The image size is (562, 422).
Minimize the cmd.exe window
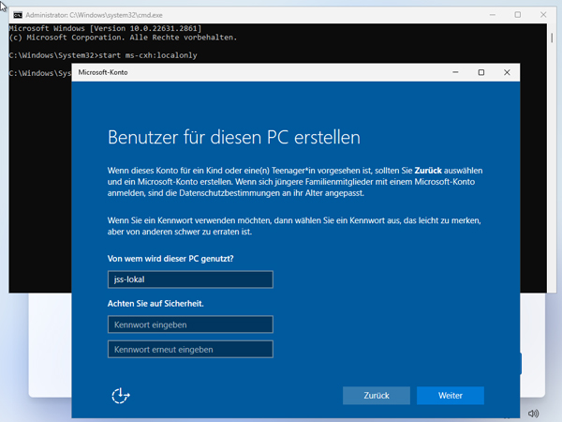pos(493,15)
